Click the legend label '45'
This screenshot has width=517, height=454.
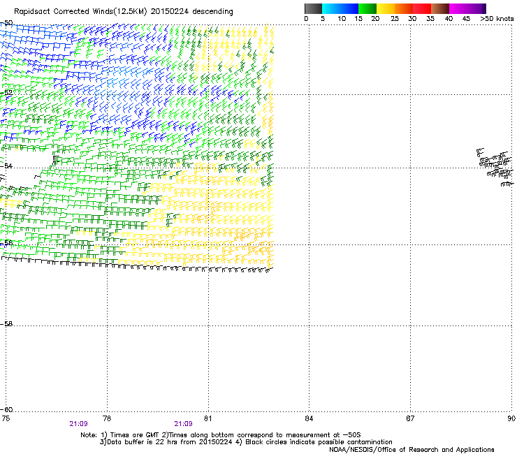tap(466, 19)
